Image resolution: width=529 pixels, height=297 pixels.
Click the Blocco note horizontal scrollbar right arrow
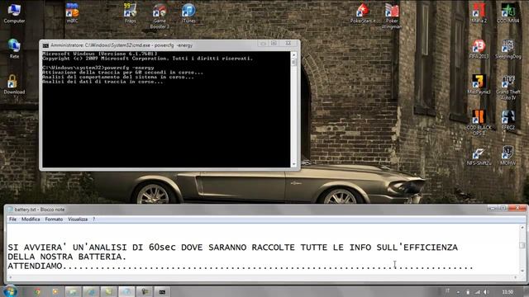(515, 277)
